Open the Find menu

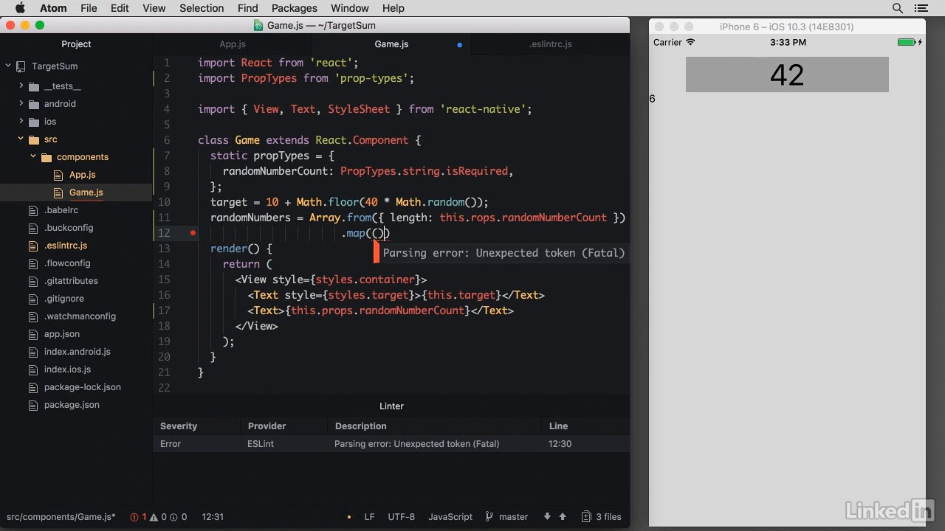click(x=248, y=8)
